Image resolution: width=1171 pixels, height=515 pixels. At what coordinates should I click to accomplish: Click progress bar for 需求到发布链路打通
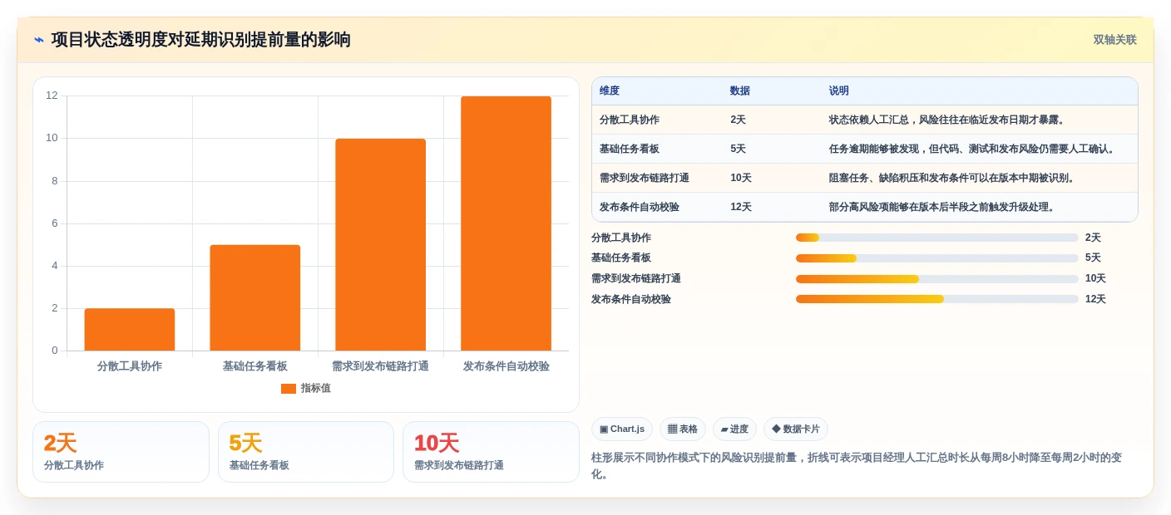point(937,279)
